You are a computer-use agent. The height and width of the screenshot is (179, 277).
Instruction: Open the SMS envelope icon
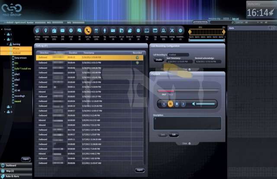(x=62, y=31)
